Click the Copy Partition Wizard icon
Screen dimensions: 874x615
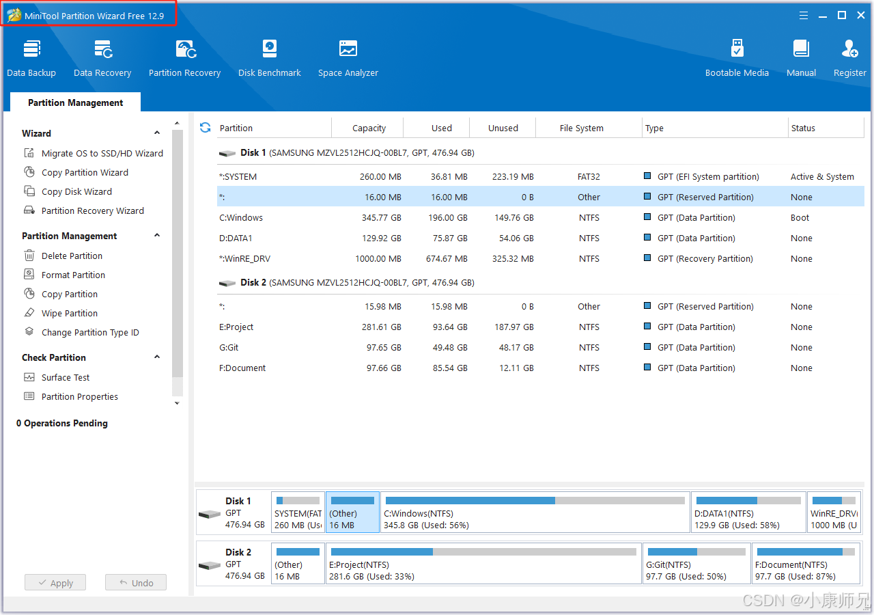coord(29,172)
